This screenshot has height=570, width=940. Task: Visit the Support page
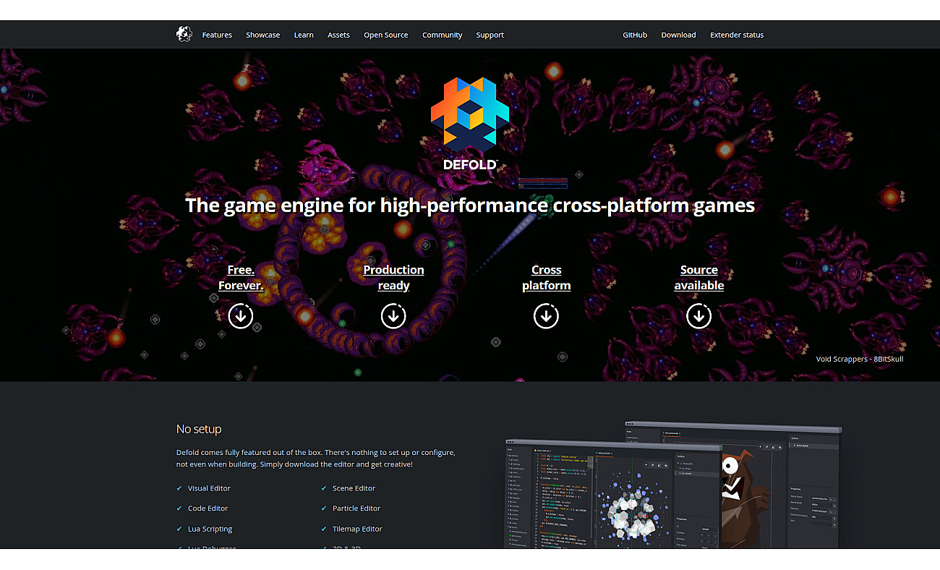coord(490,35)
